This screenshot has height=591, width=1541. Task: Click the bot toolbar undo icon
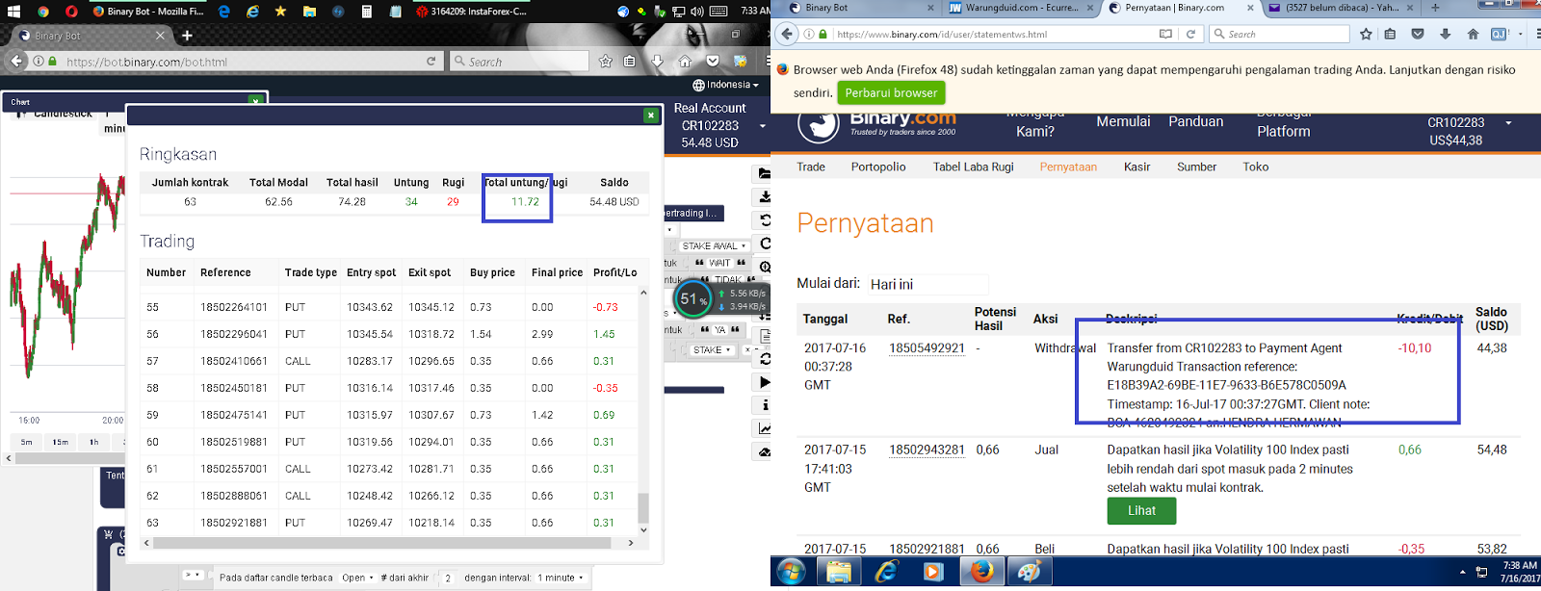pos(765,219)
